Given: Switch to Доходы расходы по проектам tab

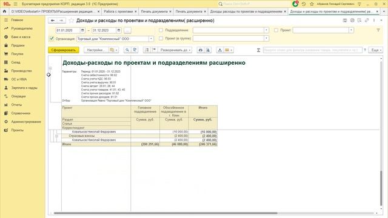Looking at the screenshot, I should [x=246, y=12].
